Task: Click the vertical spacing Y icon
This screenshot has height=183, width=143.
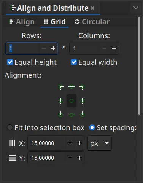Action: pos(12,158)
